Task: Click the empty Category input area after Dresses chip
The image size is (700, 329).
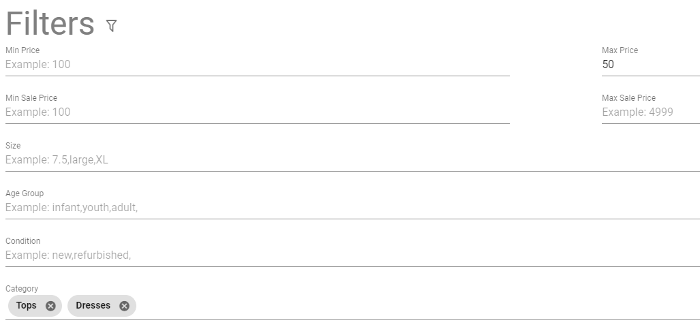Action: 418,306
